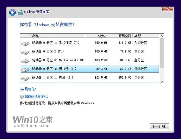
Task: Click drive icon for partition 2 (C:)
Action: point(26,52)
